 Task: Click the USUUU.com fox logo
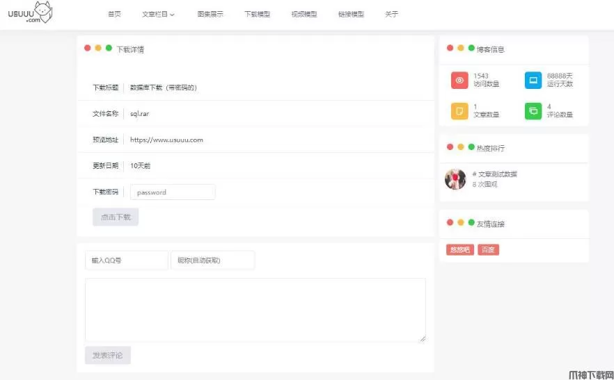pyautogui.click(x=30, y=13)
